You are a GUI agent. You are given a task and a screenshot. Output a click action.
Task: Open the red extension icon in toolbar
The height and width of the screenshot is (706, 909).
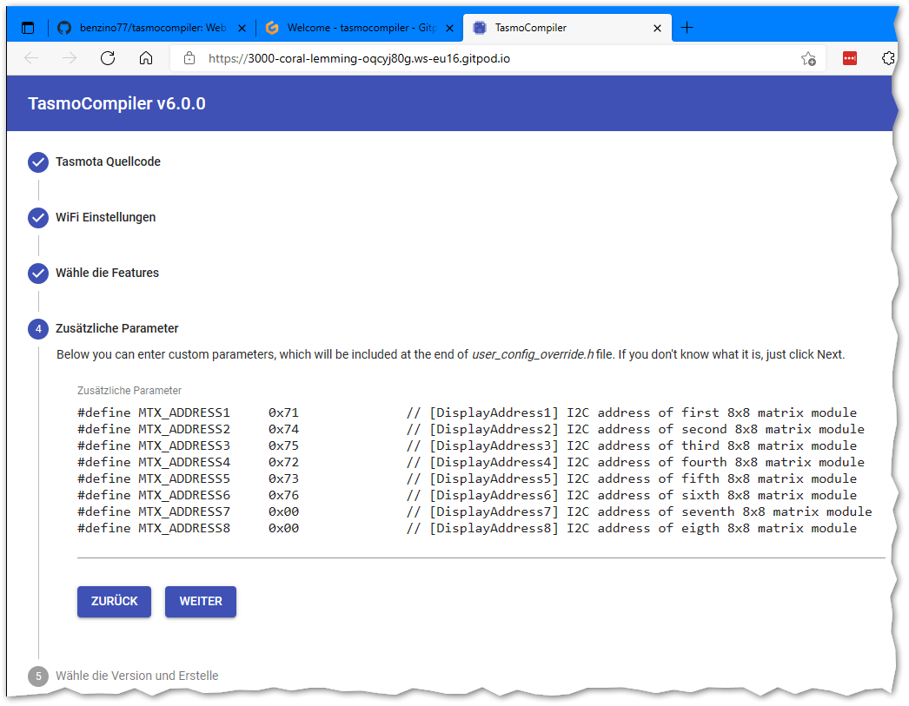850,58
